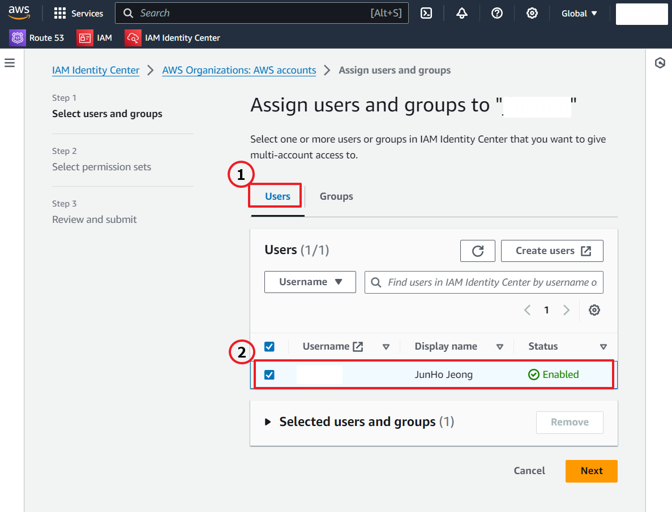The image size is (672, 512).
Task: Open the help question mark icon
Action: coord(496,13)
